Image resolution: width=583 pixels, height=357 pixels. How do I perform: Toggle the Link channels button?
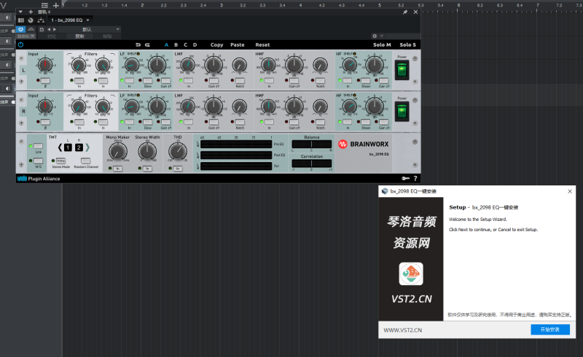38,147
